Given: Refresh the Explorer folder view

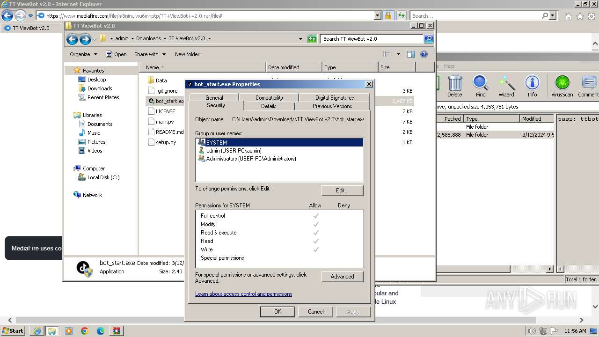Looking at the screenshot, I should [312, 39].
